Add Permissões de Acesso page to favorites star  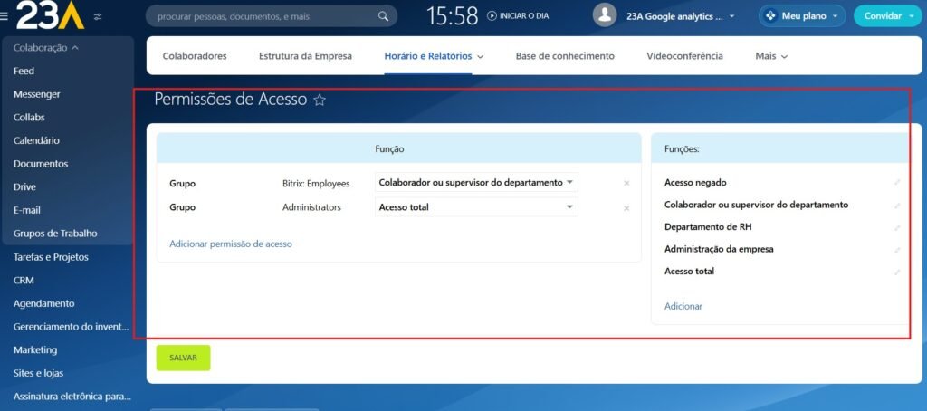[320, 100]
